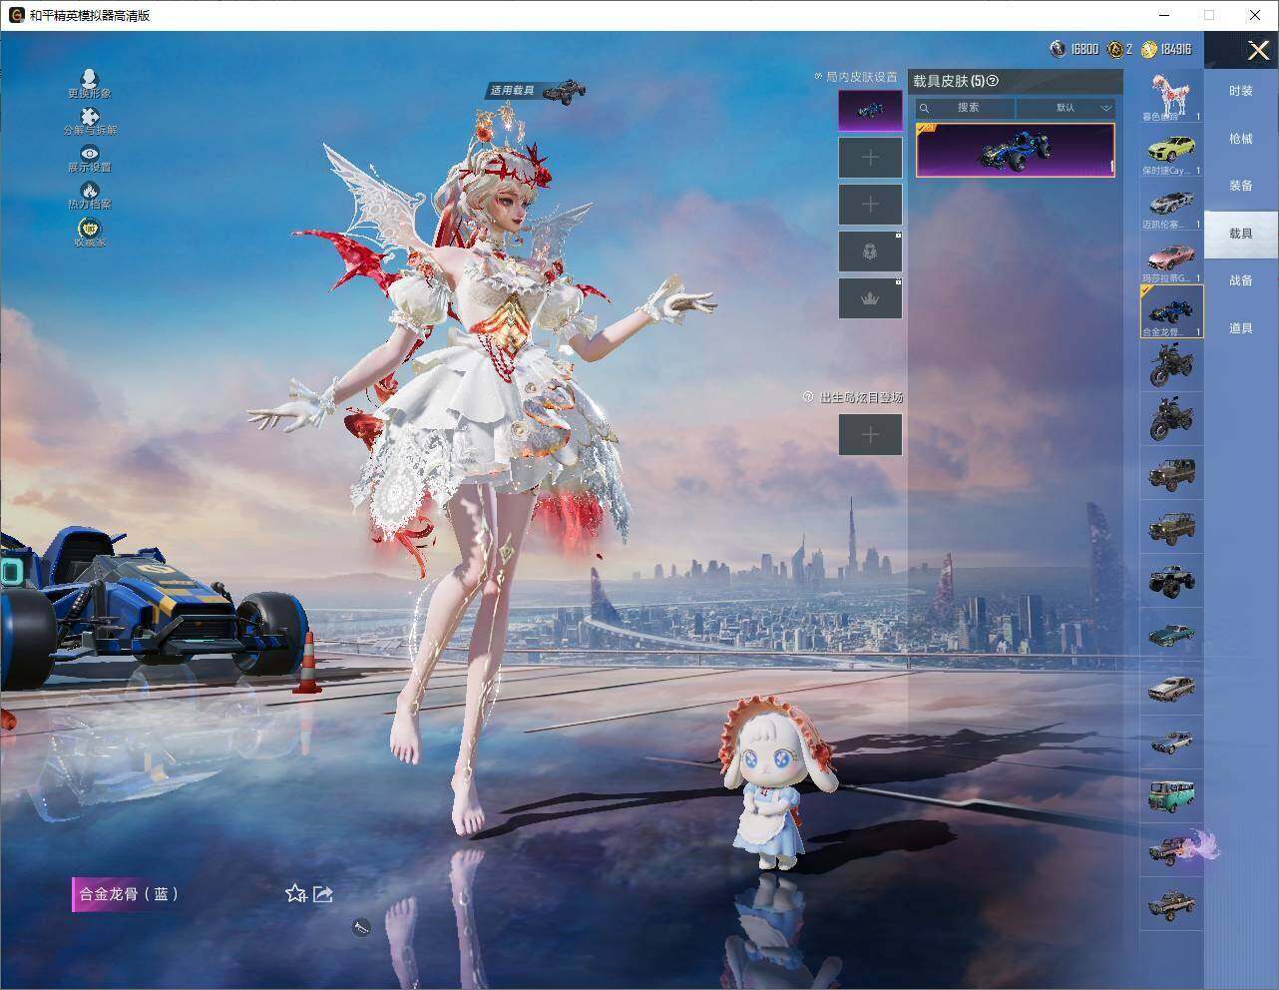Select the teal coupe thumbnail

tap(1171, 635)
